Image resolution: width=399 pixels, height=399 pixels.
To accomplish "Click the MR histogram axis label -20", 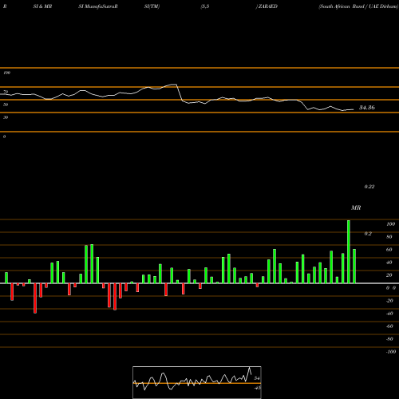I will click(389, 301).
